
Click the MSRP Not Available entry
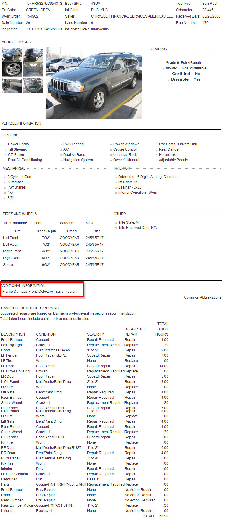[186, 68]
